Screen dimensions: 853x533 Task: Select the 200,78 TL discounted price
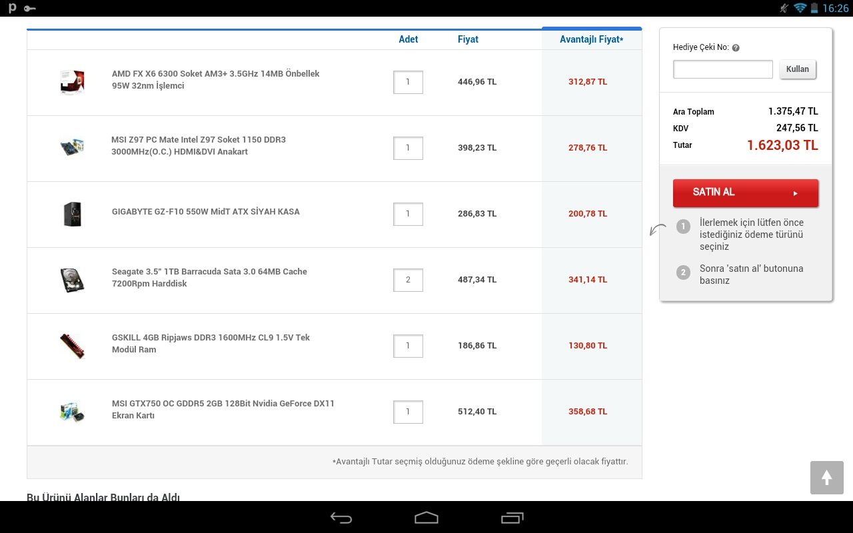[x=588, y=214]
